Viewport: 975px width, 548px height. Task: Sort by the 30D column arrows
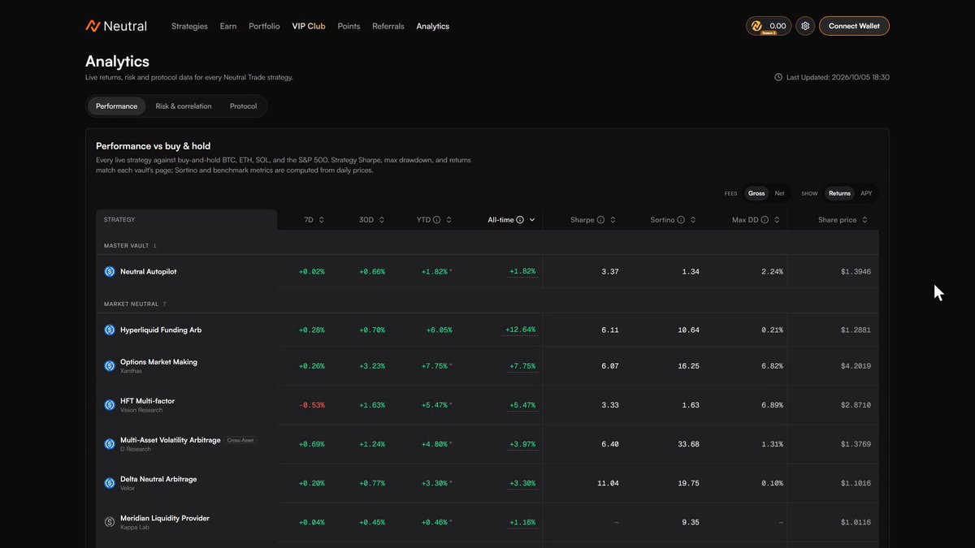click(x=382, y=220)
